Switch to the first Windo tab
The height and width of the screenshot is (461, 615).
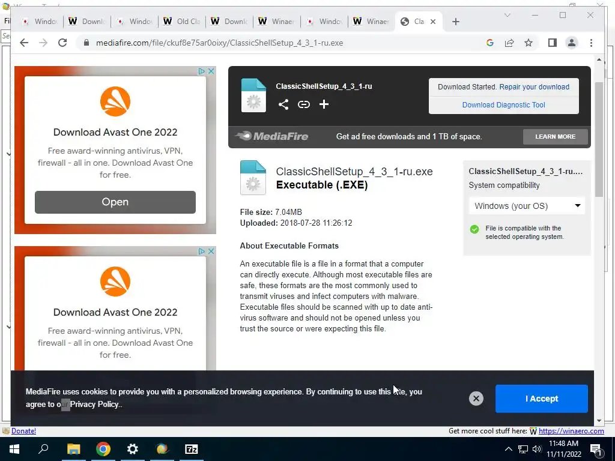[40, 22]
